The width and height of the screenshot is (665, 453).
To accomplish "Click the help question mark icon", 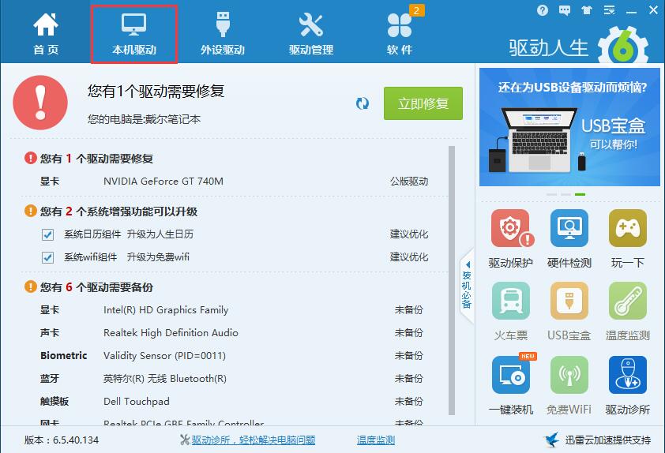I will point(542,10).
